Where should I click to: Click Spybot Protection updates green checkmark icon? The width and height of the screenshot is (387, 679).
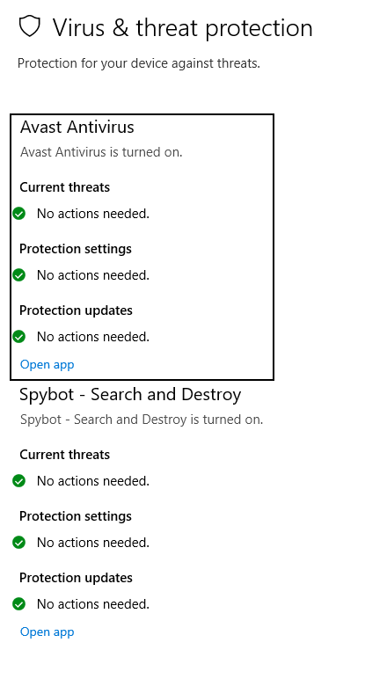coord(19,603)
